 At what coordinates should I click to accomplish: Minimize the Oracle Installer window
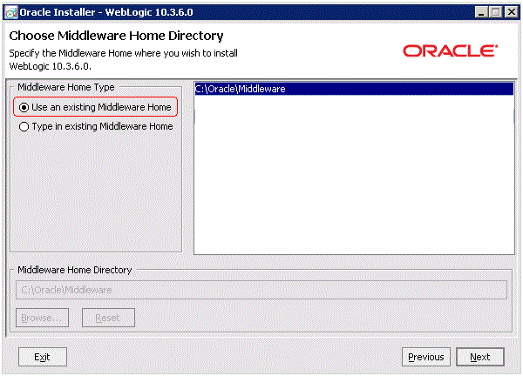pos(481,13)
